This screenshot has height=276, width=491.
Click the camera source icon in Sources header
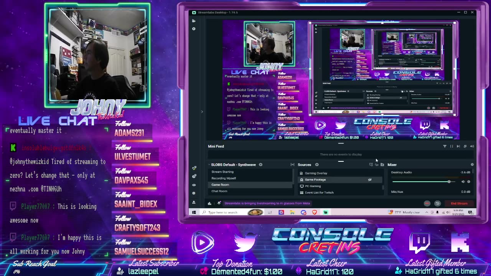(377, 165)
